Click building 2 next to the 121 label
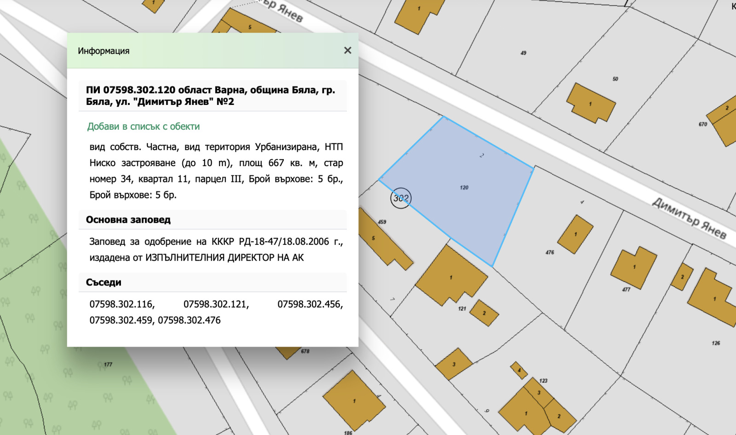This screenshot has height=435, width=736. [x=484, y=313]
